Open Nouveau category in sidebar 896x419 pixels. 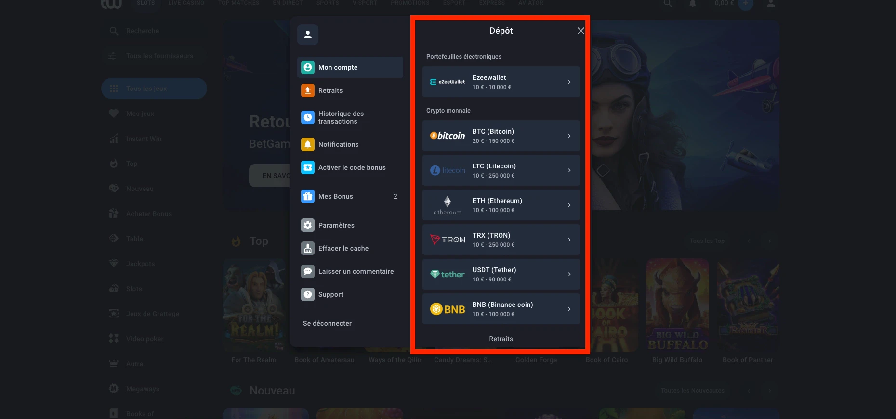point(154,189)
